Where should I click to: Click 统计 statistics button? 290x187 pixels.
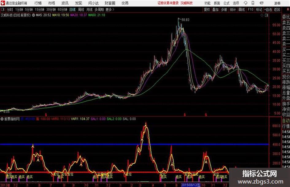point(233,10)
